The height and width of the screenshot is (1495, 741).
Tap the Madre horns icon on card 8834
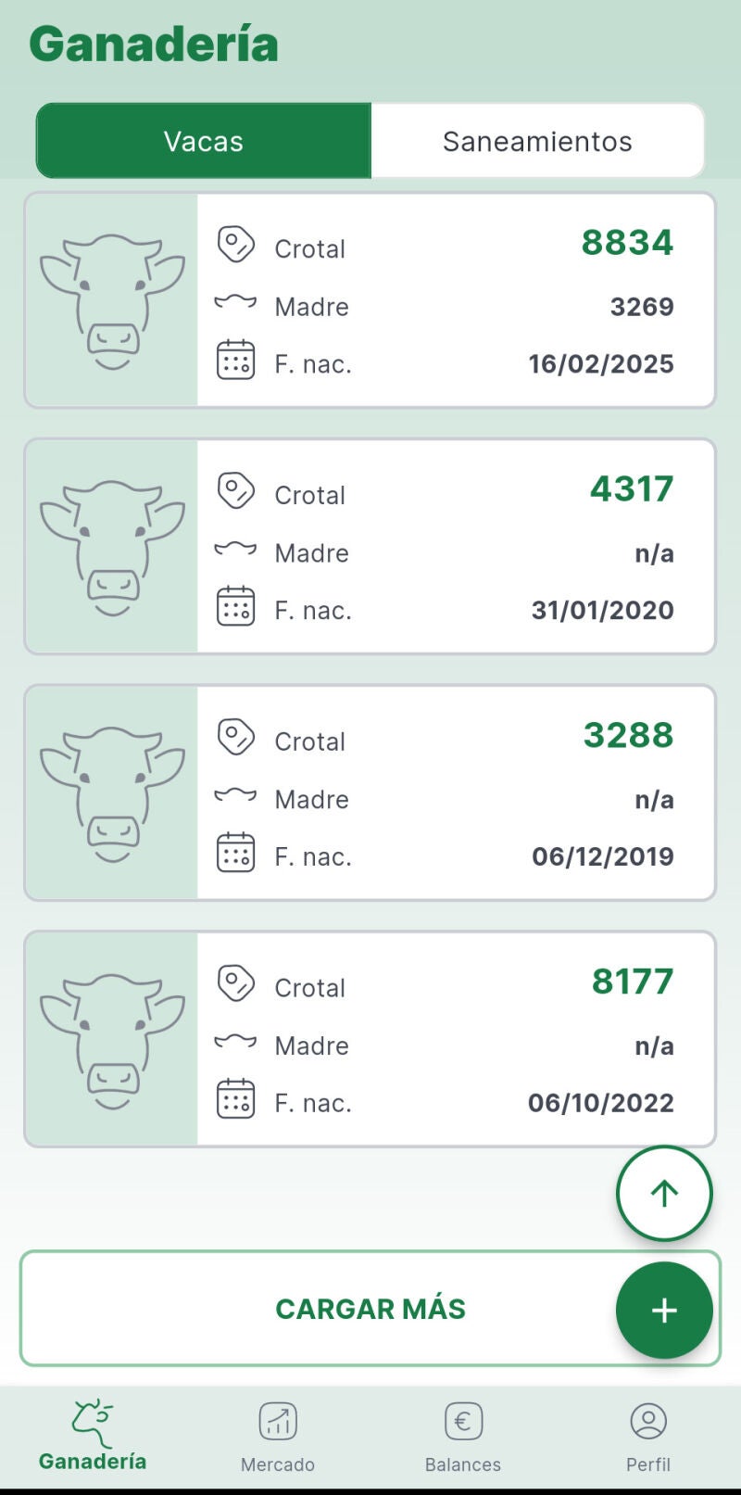(x=235, y=302)
